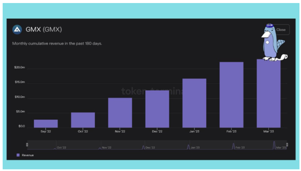Click the purple Revenue legend swatch

[x=18, y=155]
